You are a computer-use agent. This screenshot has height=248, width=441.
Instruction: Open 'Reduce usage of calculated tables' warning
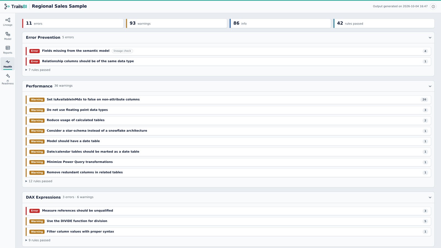228,120
